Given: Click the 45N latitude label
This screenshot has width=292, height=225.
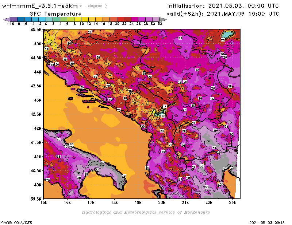Looking at the screenshot, I should coord(38,44).
